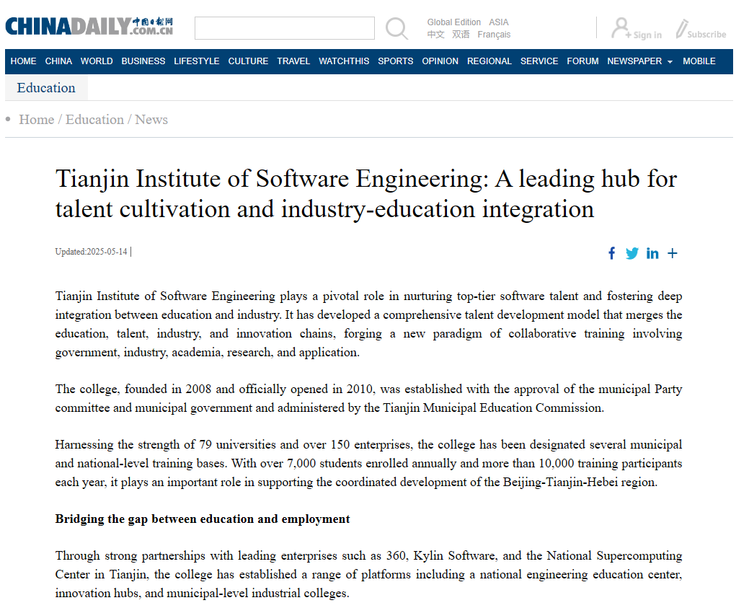Share article on LinkedIn
Image resolution: width=736 pixels, height=608 pixels.
652,253
